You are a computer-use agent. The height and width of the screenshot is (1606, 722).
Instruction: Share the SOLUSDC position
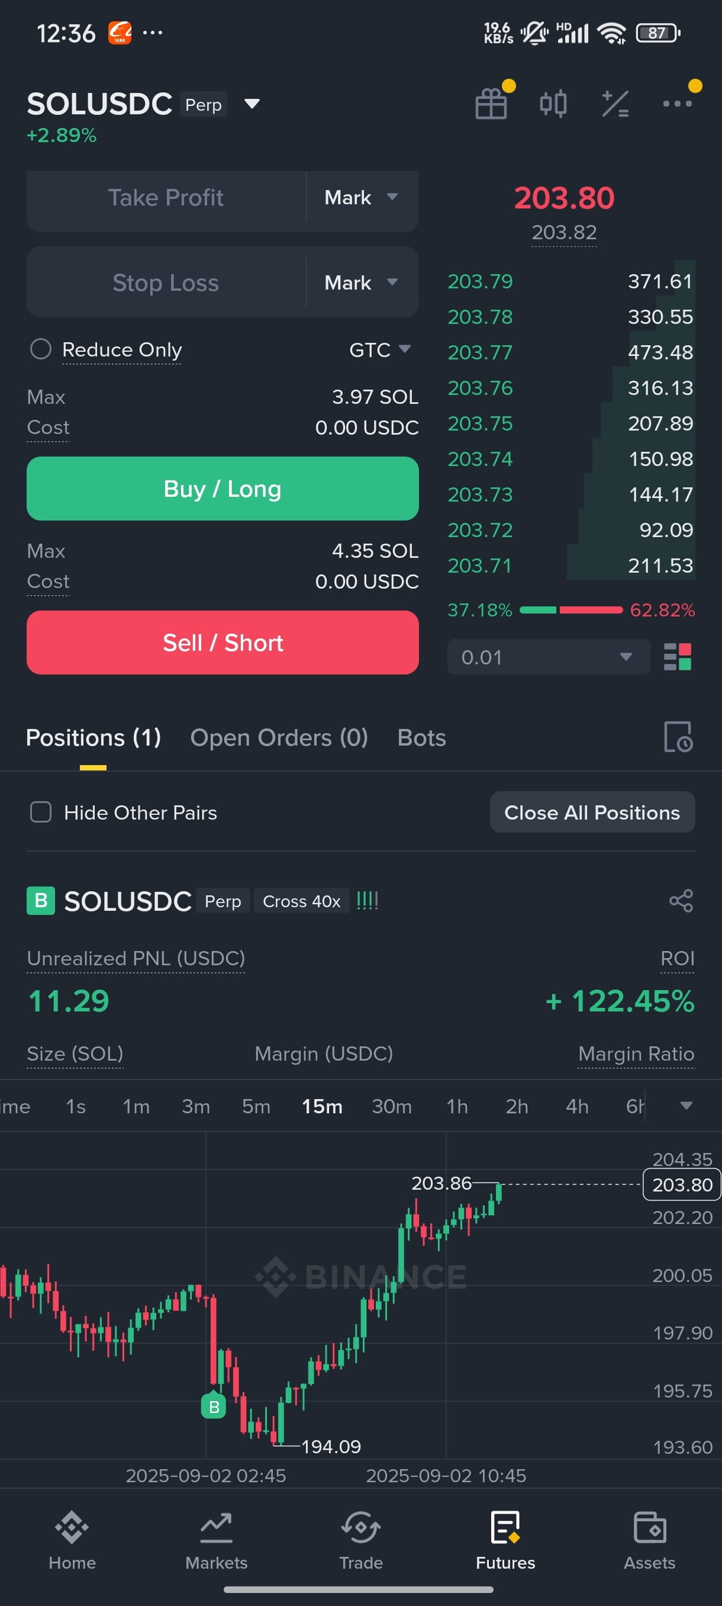[680, 900]
